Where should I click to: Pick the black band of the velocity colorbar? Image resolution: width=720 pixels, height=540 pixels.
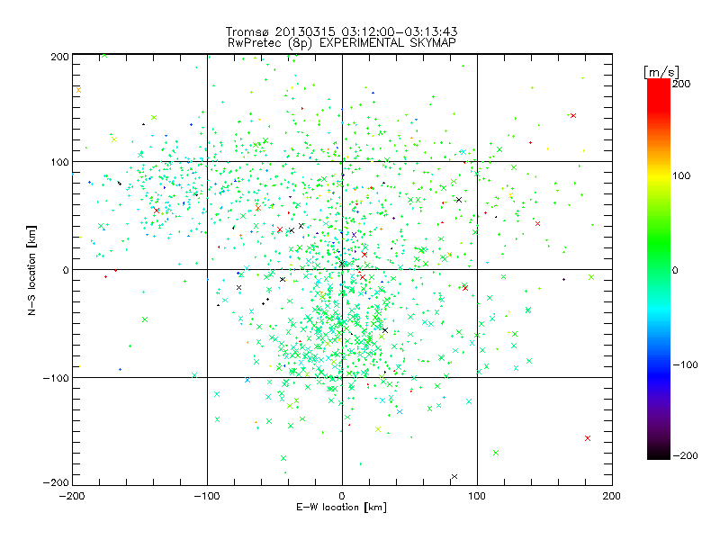click(x=659, y=453)
